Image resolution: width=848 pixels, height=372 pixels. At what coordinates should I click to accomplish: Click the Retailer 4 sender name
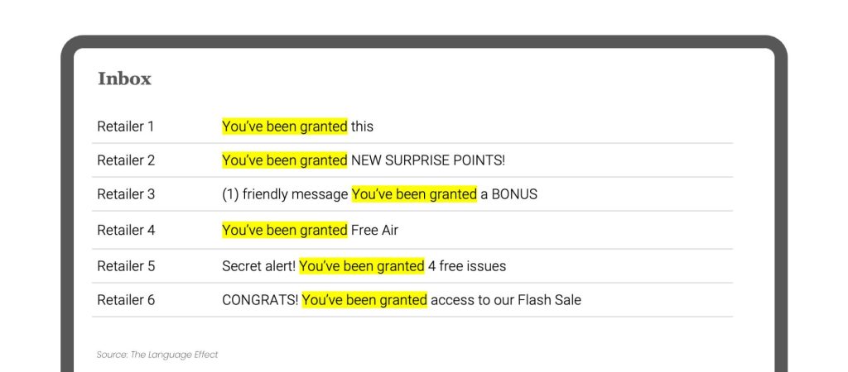pyautogui.click(x=126, y=230)
